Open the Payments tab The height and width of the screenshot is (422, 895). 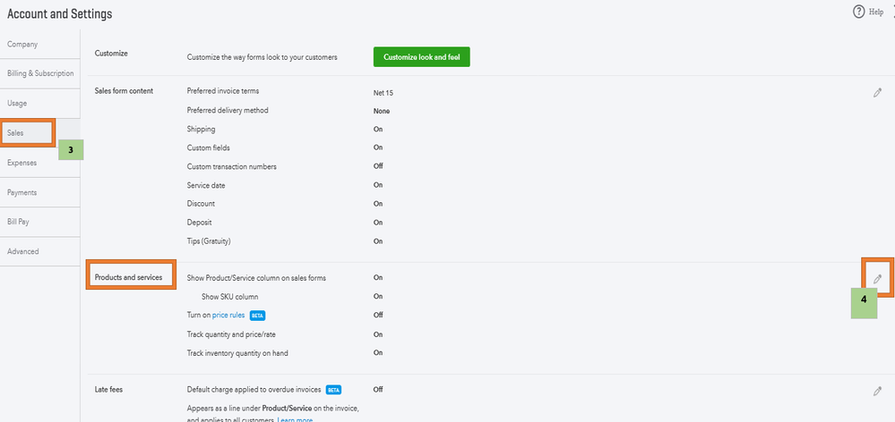(x=22, y=192)
